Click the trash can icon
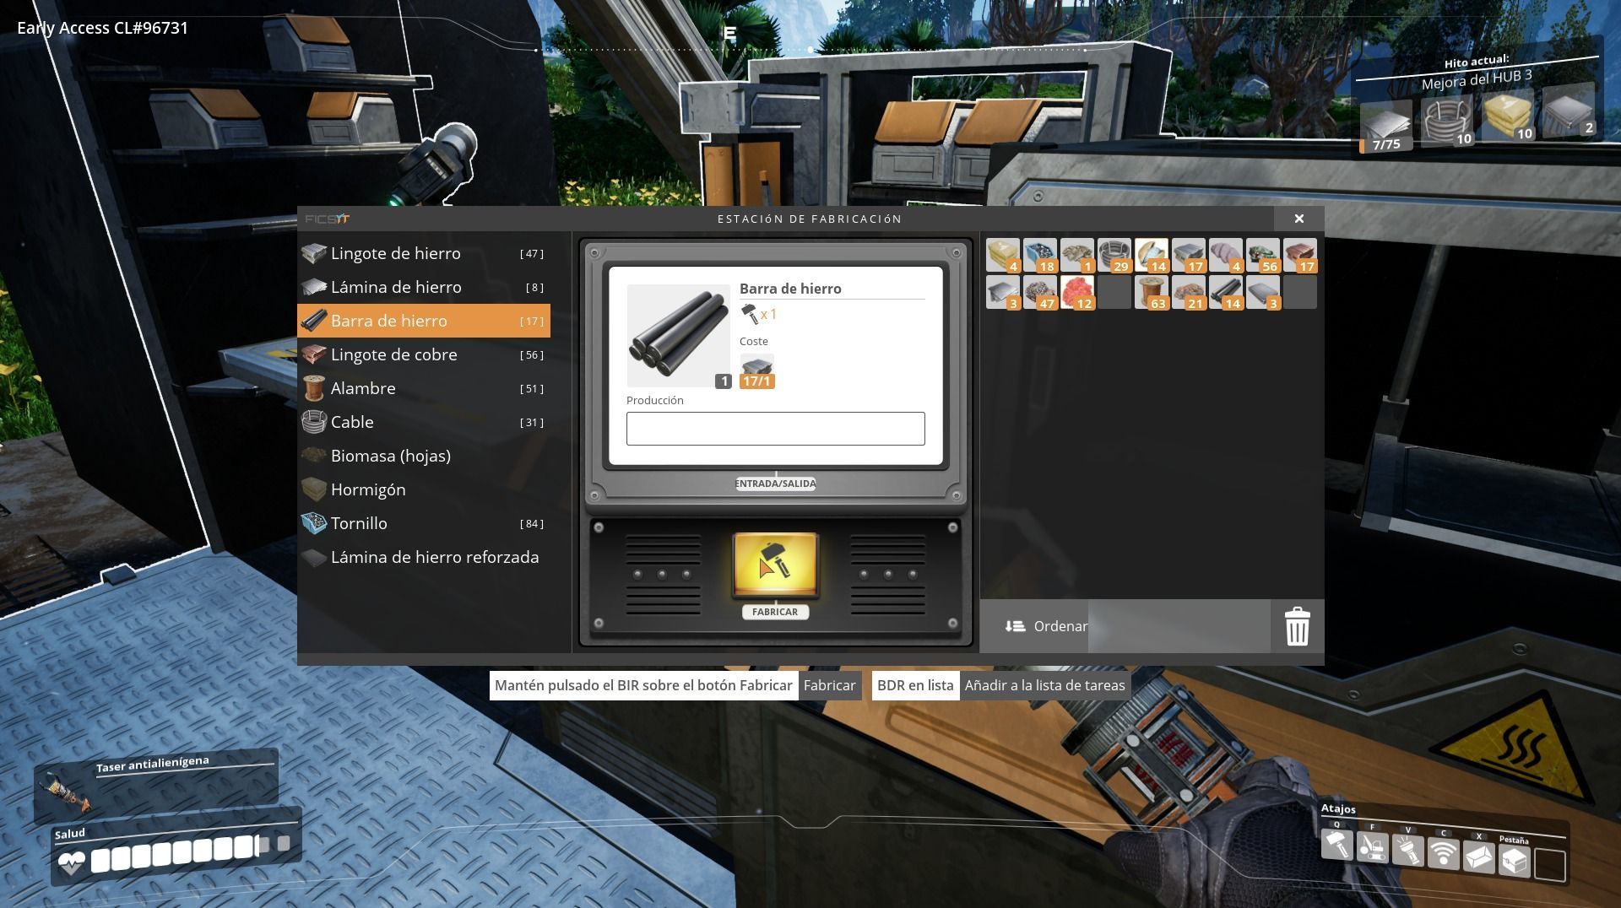Screen dimensions: 1621x908 pyautogui.click(x=1297, y=626)
